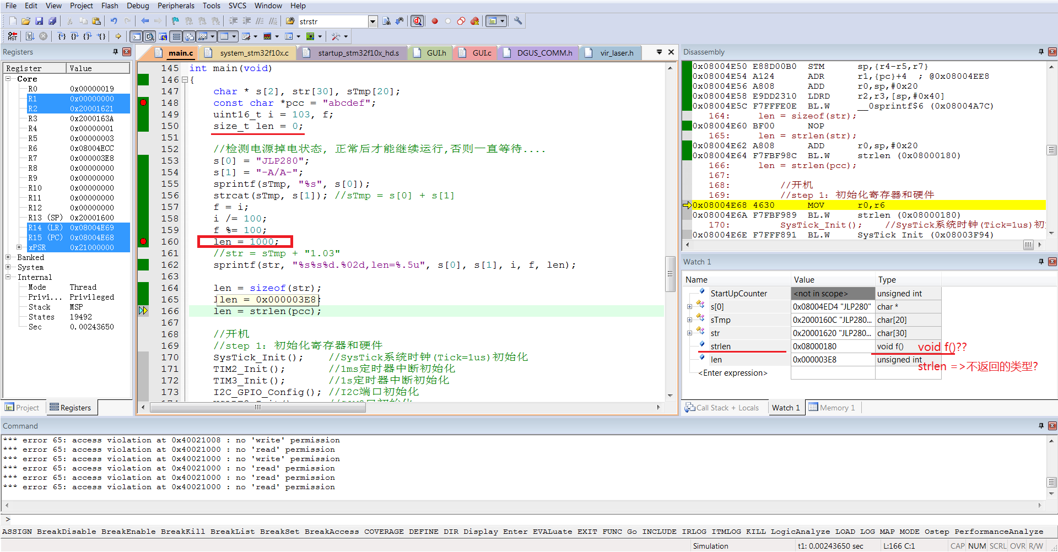Open the editor tab list dropdown arrow
Screen dimensions: 1058x552
(x=659, y=52)
